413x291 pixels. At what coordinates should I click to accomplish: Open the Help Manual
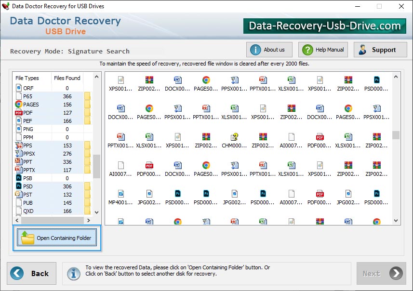(x=323, y=50)
